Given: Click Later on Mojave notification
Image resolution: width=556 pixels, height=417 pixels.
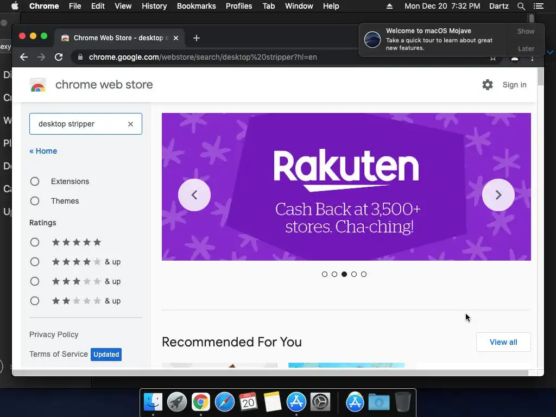Looking at the screenshot, I should pyautogui.click(x=526, y=48).
